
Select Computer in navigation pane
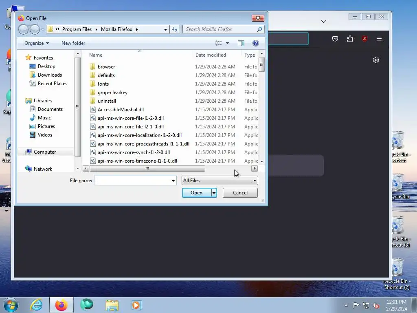click(x=45, y=152)
